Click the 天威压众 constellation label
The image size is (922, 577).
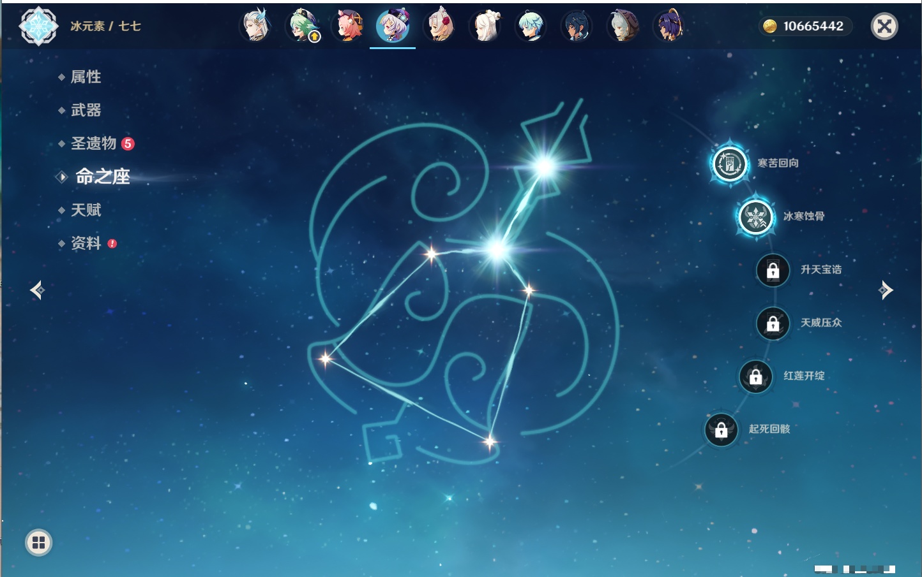click(x=821, y=323)
